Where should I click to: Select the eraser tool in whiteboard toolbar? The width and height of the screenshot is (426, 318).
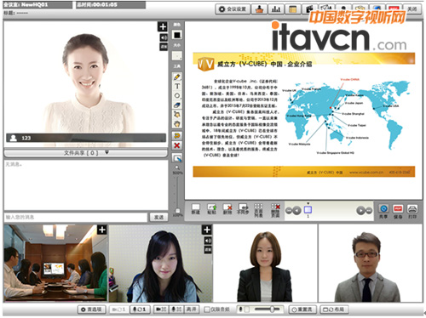coord(177,105)
